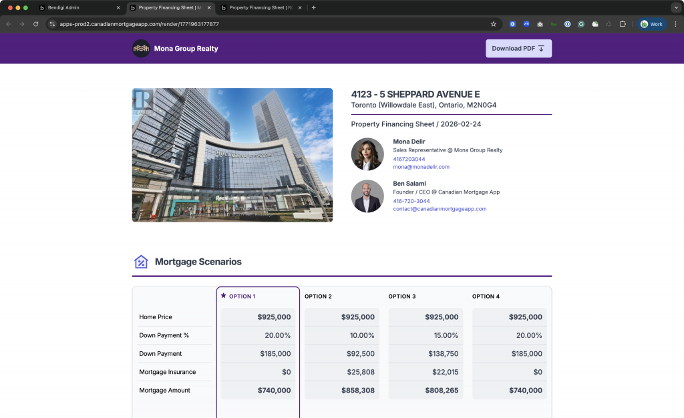
Task: Click the Grammarly extension icon
Action: (x=581, y=24)
